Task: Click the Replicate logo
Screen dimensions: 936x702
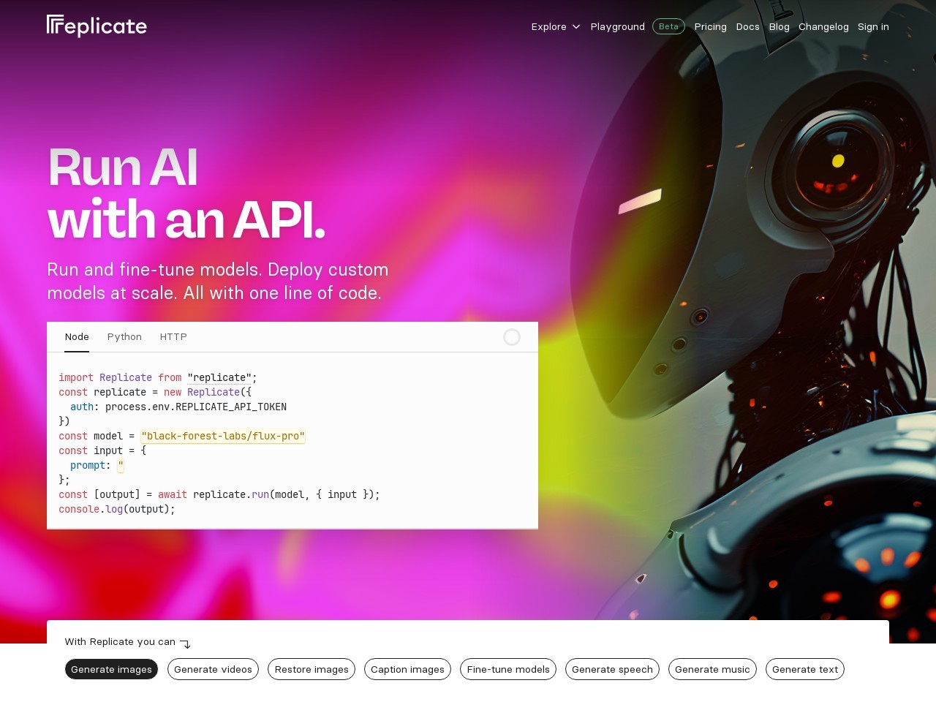Action: pyautogui.click(x=97, y=26)
